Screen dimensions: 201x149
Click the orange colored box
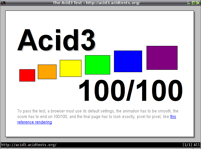[47, 72]
